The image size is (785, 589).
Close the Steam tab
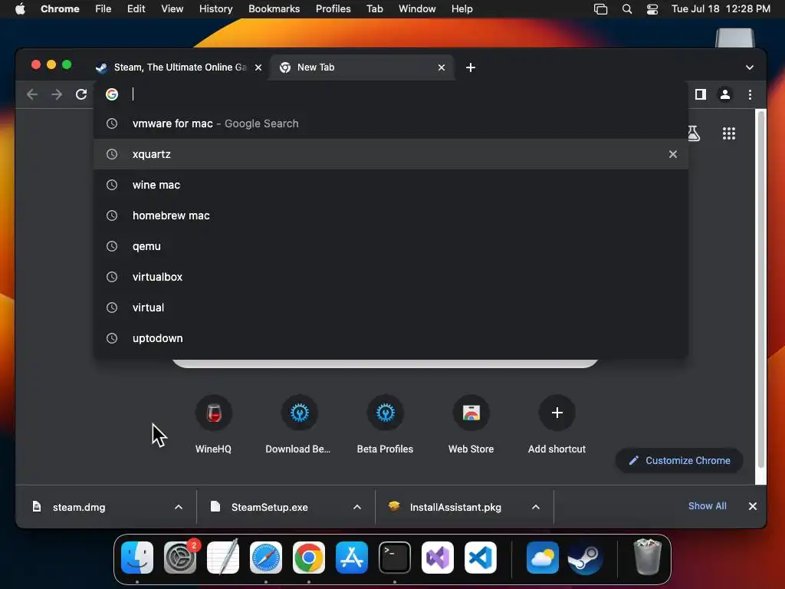[258, 67]
